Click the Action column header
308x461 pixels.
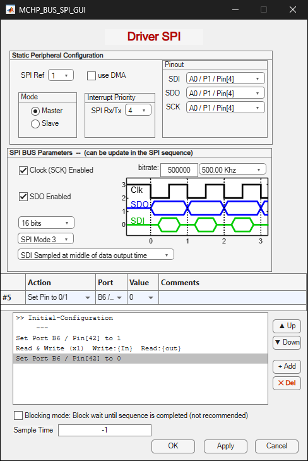(x=61, y=283)
